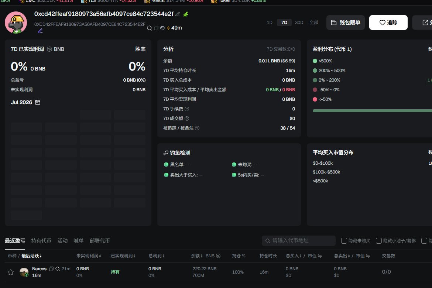This screenshot has height=288, width=432.
Task: Star the Narcos. token row
Action: tap(11, 272)
